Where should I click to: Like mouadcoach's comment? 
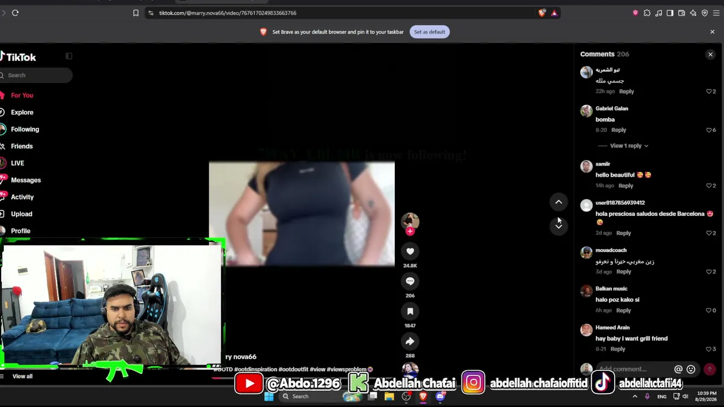point(709,272)
